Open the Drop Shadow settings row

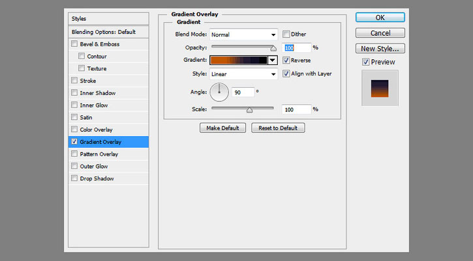coord(108,178)
